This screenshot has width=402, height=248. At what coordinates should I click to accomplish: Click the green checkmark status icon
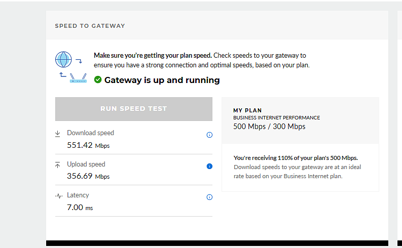pos(98,80)
